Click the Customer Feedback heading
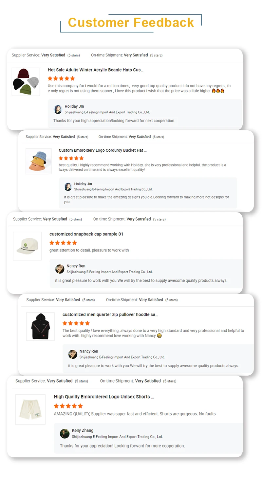The height and width of the screenshot is (481, 262). [131, 23]
